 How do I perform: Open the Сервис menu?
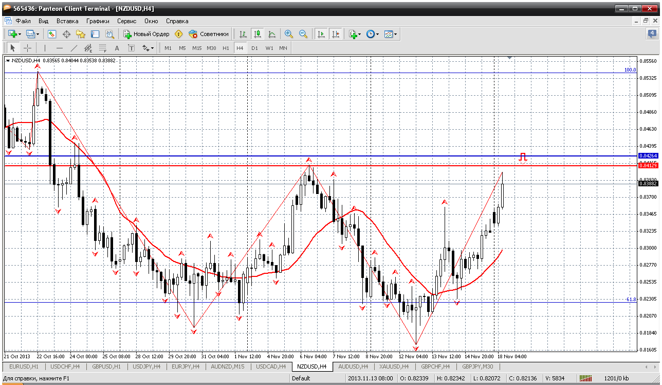tap(126, 21)
